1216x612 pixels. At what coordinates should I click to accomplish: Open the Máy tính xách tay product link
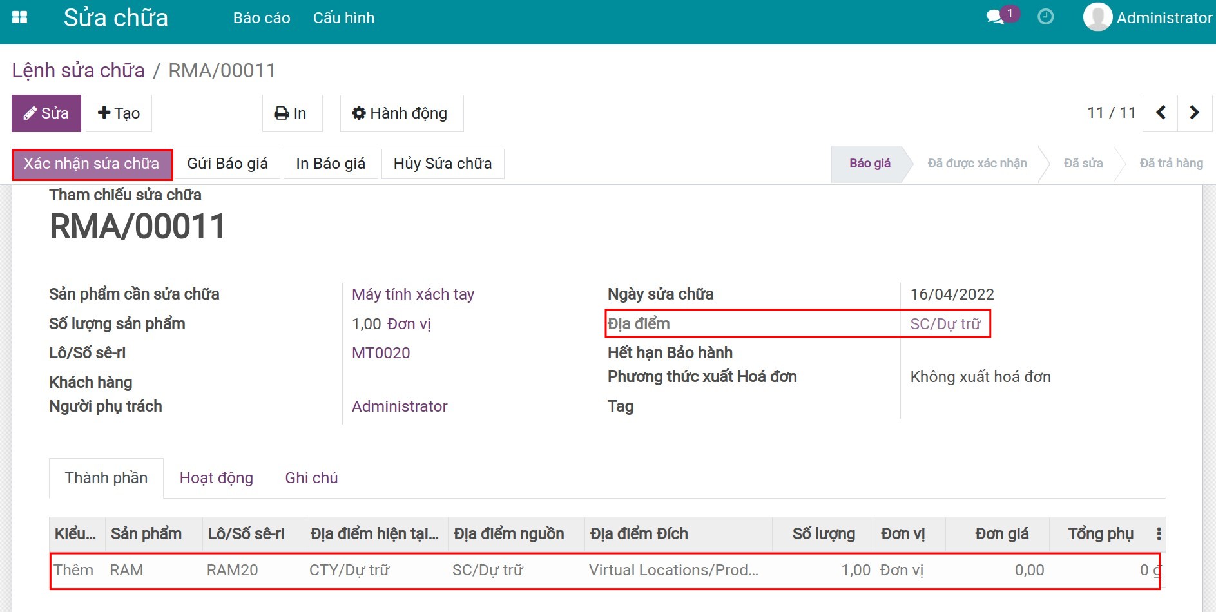tap(413, 294)
